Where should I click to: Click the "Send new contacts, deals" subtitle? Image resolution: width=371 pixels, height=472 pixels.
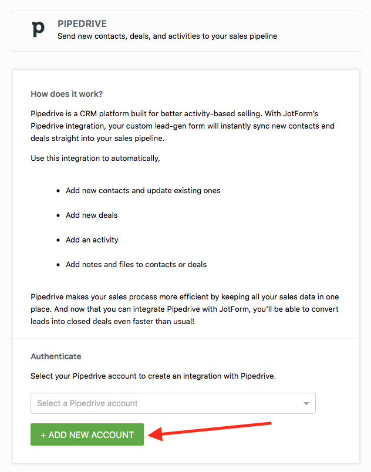(167, 36)
